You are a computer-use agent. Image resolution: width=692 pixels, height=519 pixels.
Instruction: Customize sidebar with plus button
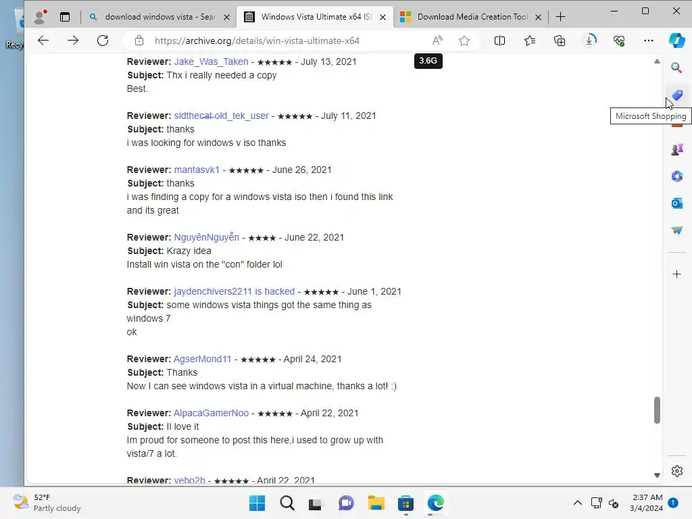tap(676, 274)
